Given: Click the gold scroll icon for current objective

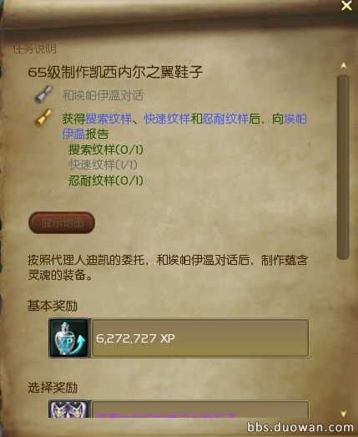Looking at the screenshot, I should (x=43, y=117).
